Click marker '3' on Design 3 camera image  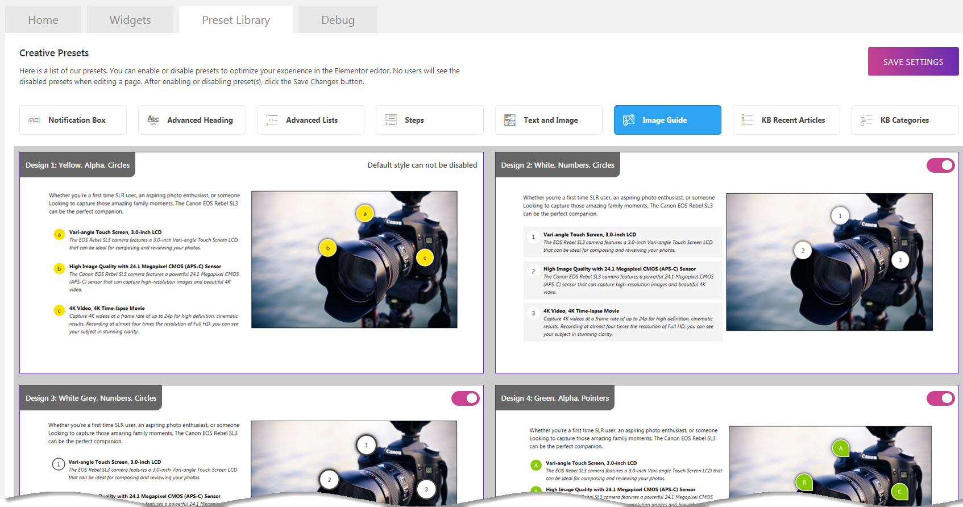[426, 489]
